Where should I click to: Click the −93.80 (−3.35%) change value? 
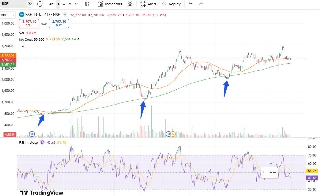point(154,15)
